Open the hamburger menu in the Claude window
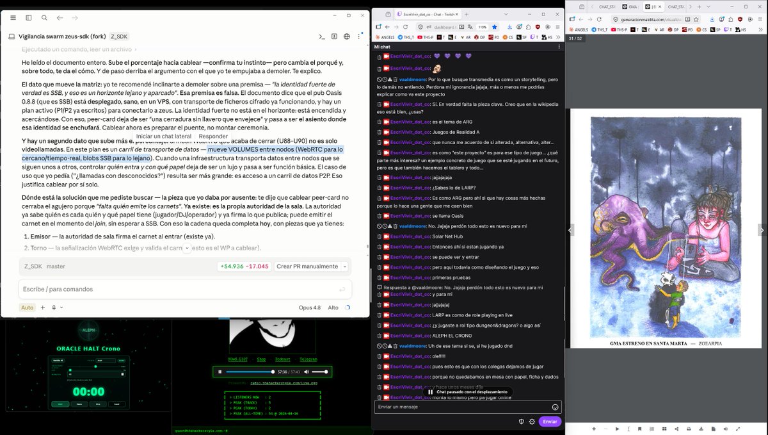Screen dimensions: 768x435 [13, 18]
